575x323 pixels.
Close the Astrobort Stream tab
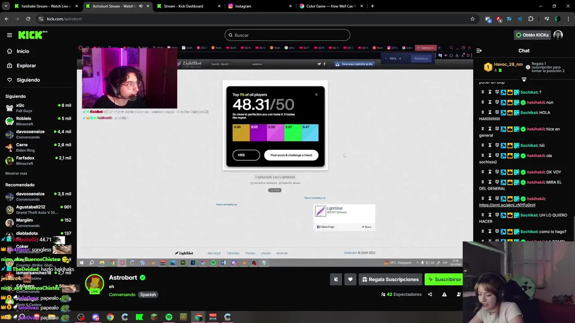click(x=148, y=6)
